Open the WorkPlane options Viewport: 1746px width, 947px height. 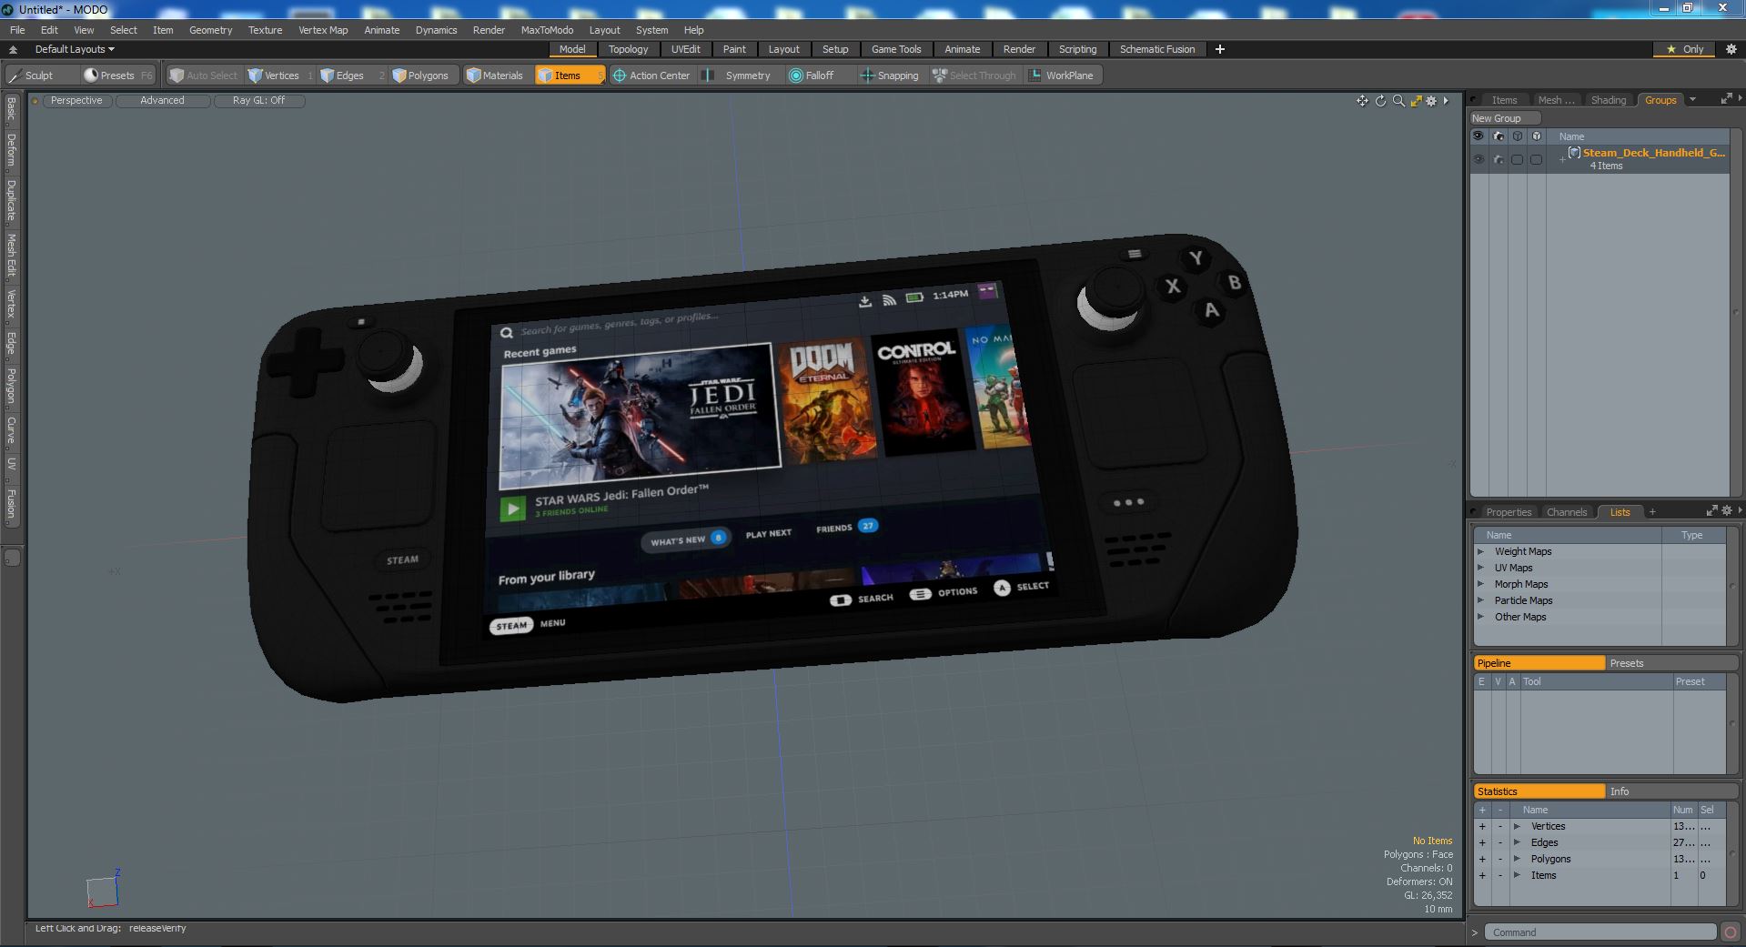(1062, 76)
